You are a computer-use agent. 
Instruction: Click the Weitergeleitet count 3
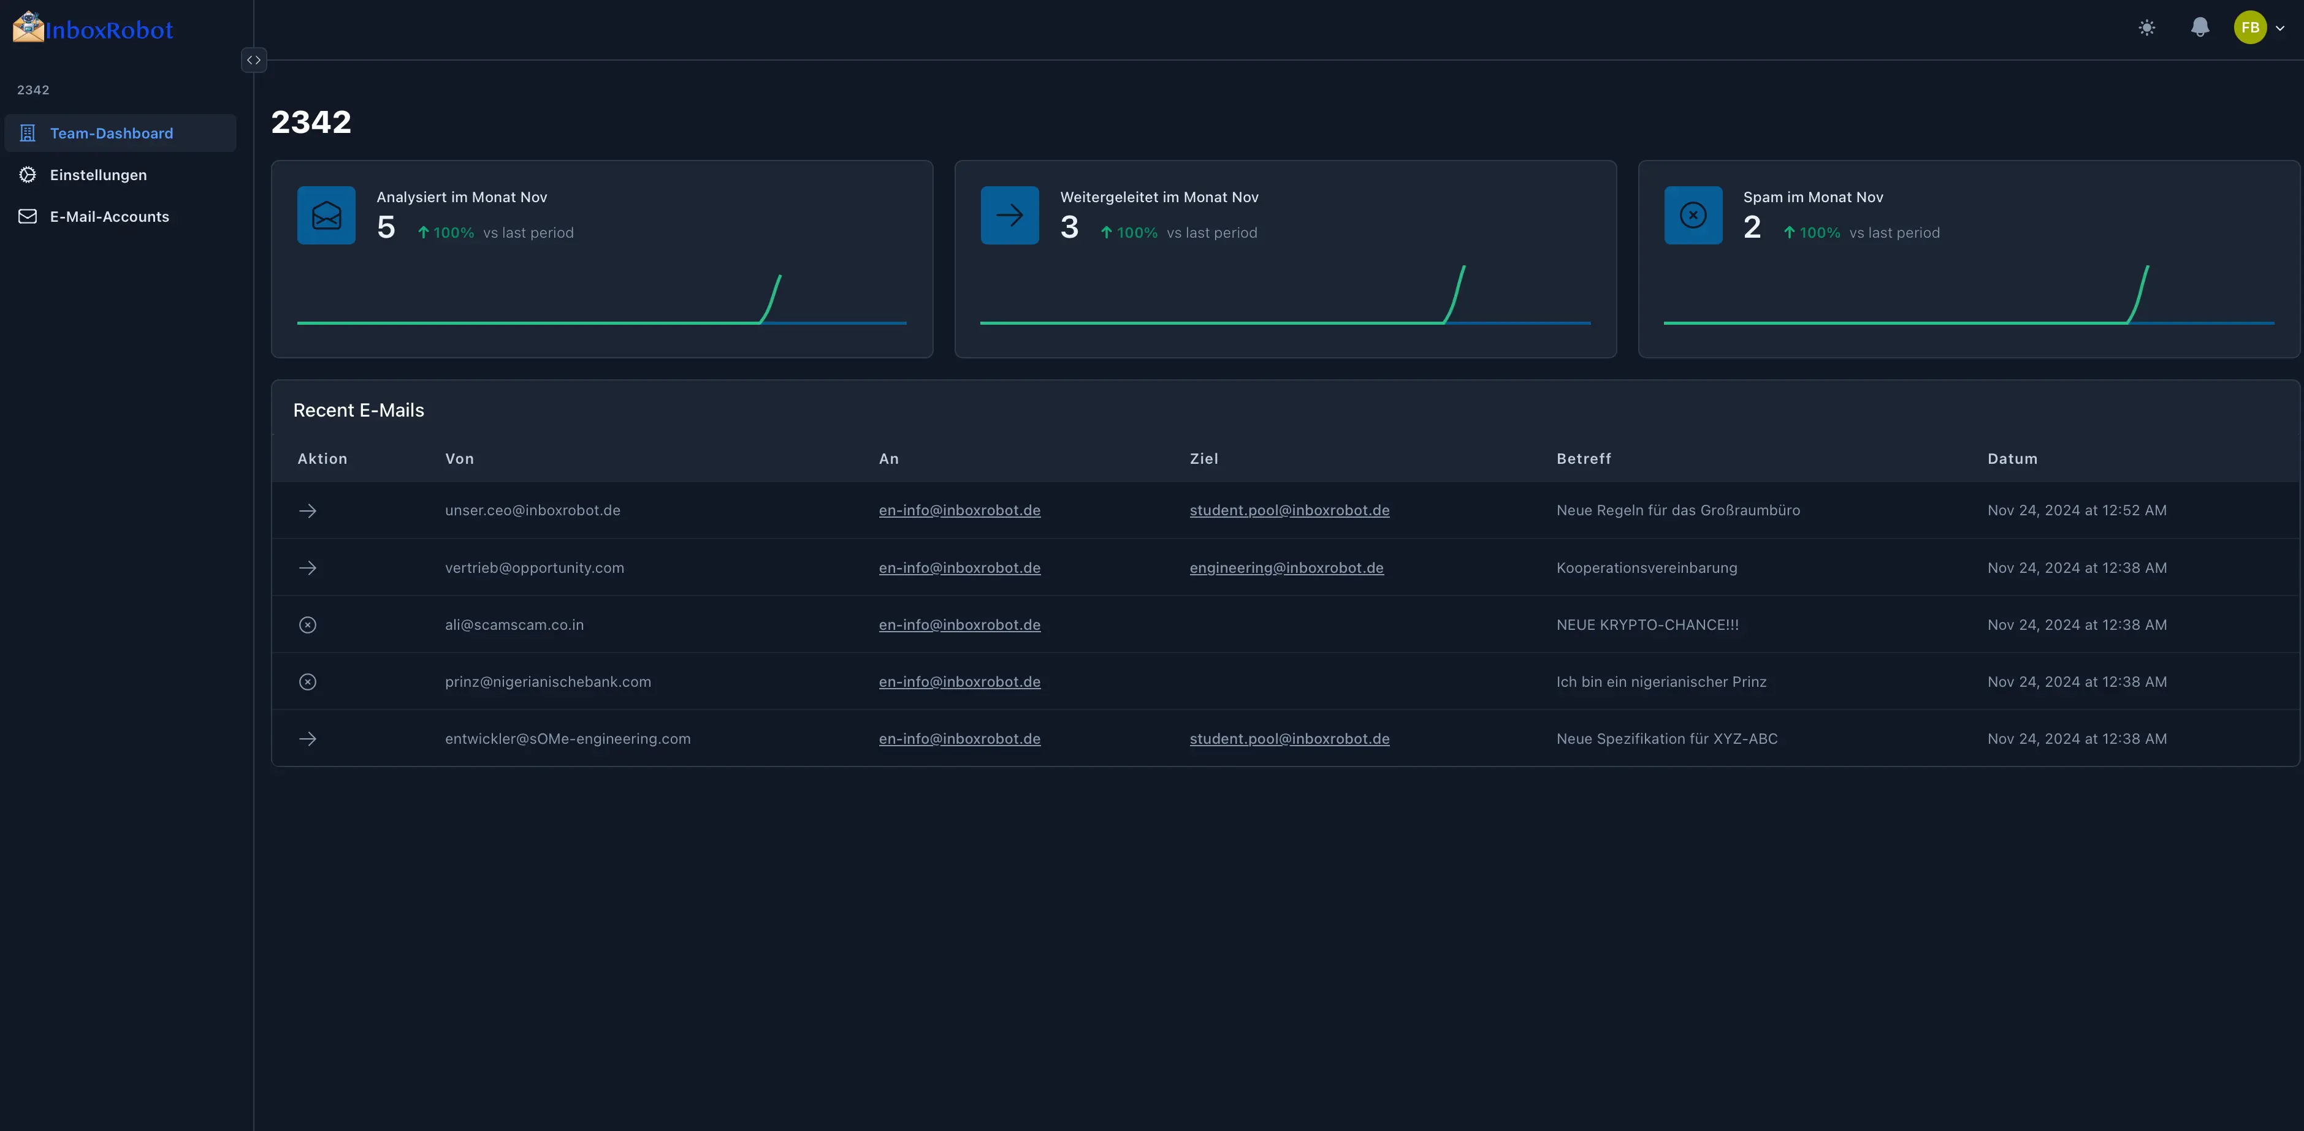tap(1069, 228)
